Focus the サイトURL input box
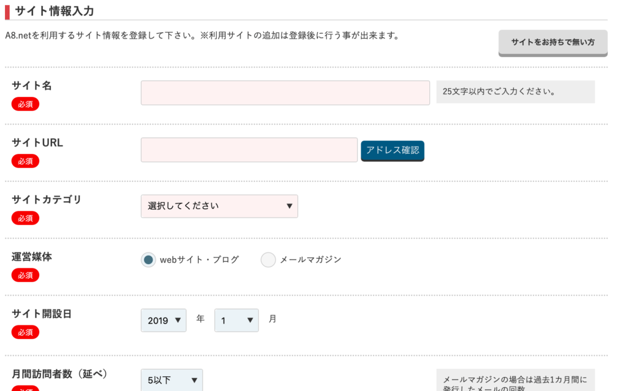 coord(249,150)
